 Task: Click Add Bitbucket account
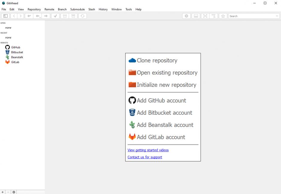pos(160,112)
